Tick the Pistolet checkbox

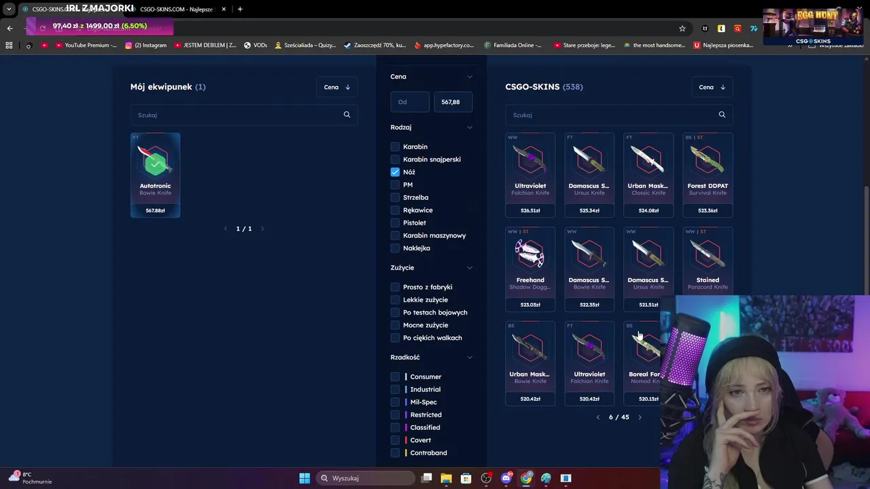point(395,223)
